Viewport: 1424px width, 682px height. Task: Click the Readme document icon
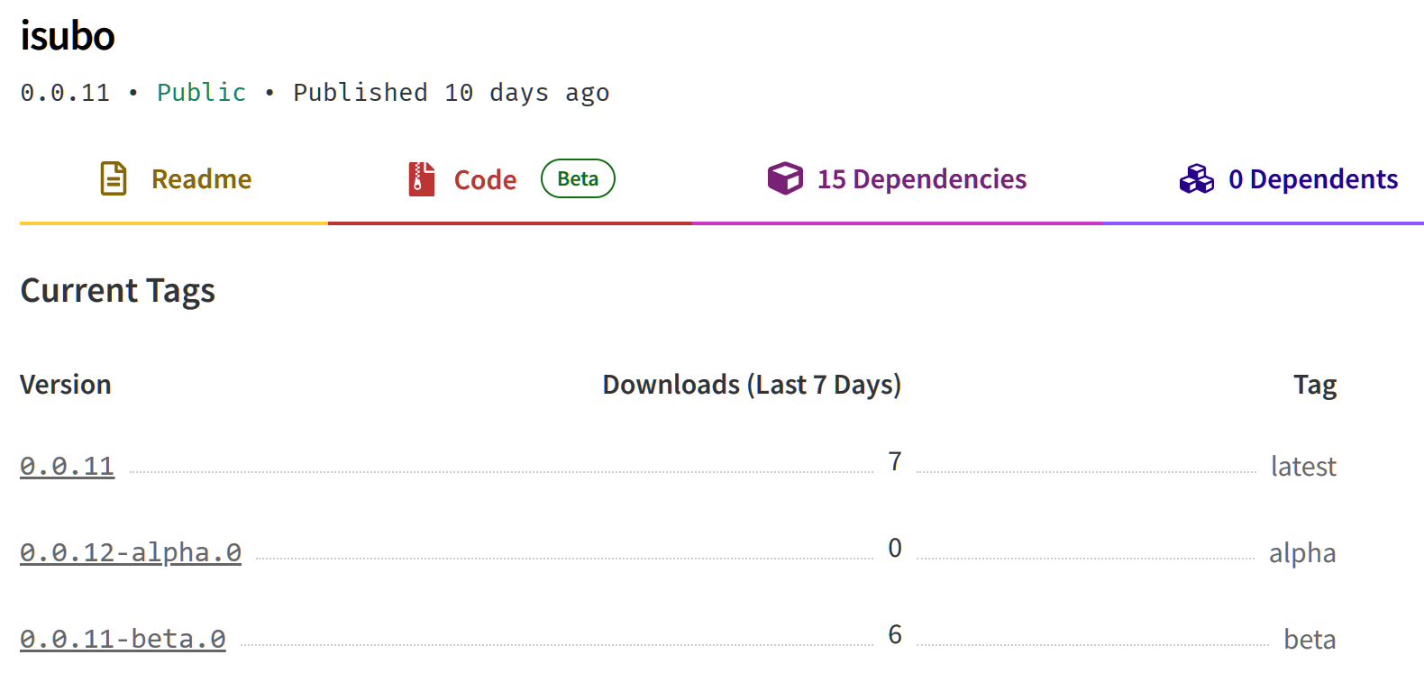(112, 177)
